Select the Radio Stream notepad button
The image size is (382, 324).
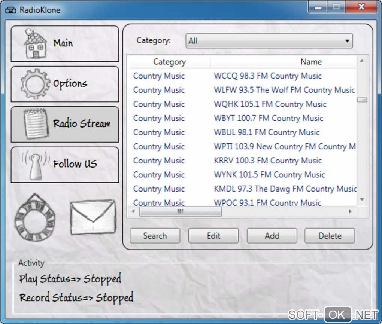(65, 124)
